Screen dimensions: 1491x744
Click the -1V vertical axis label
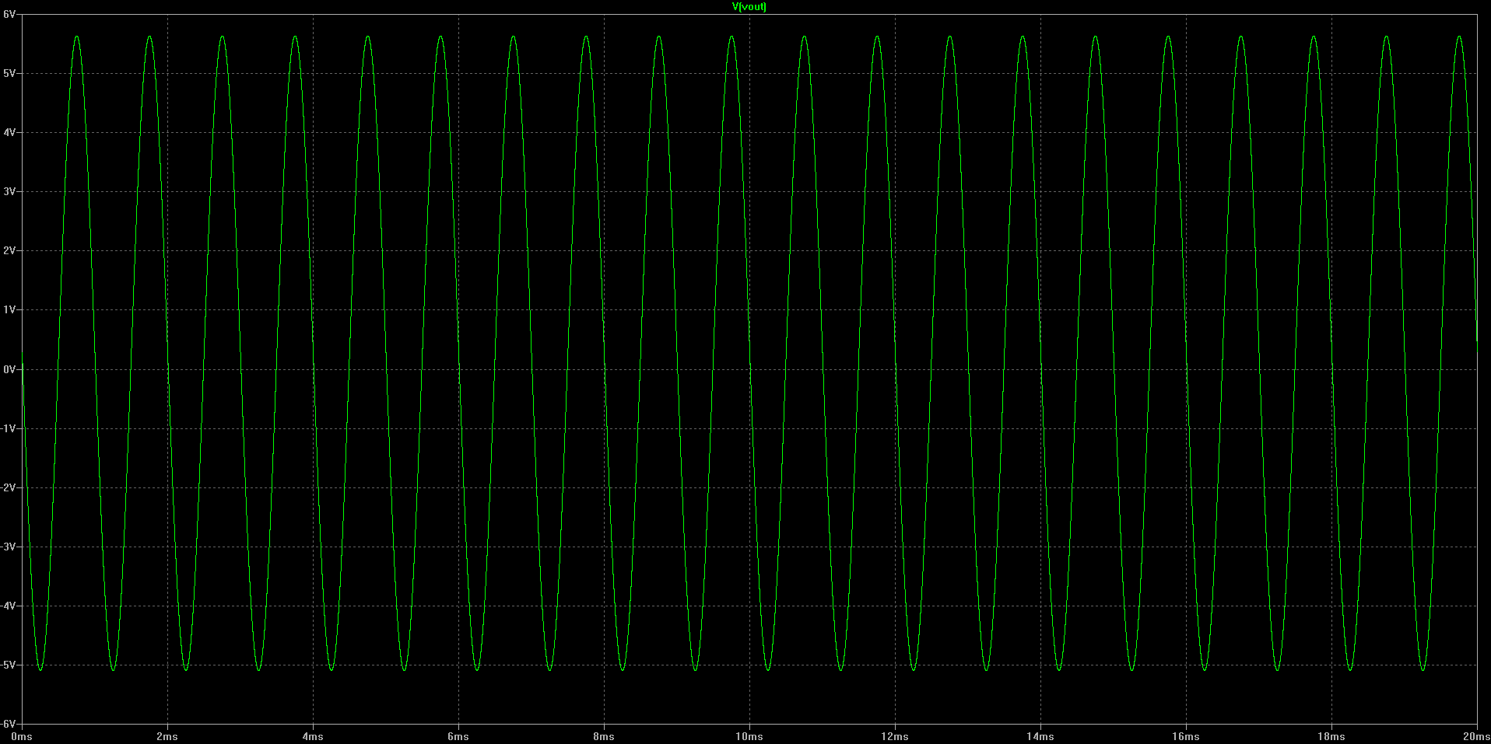(x=8, y=428)
